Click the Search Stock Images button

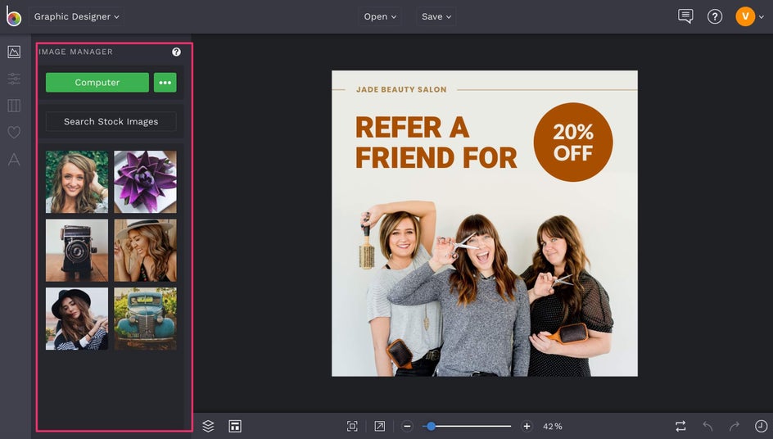pyautogui.click(x=111, y=121)
